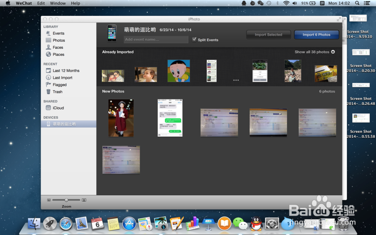Viewport: 376px width, 235px height.
Task: Select the cartoon big-head boy thumbnail
Action: click(179, 71)
